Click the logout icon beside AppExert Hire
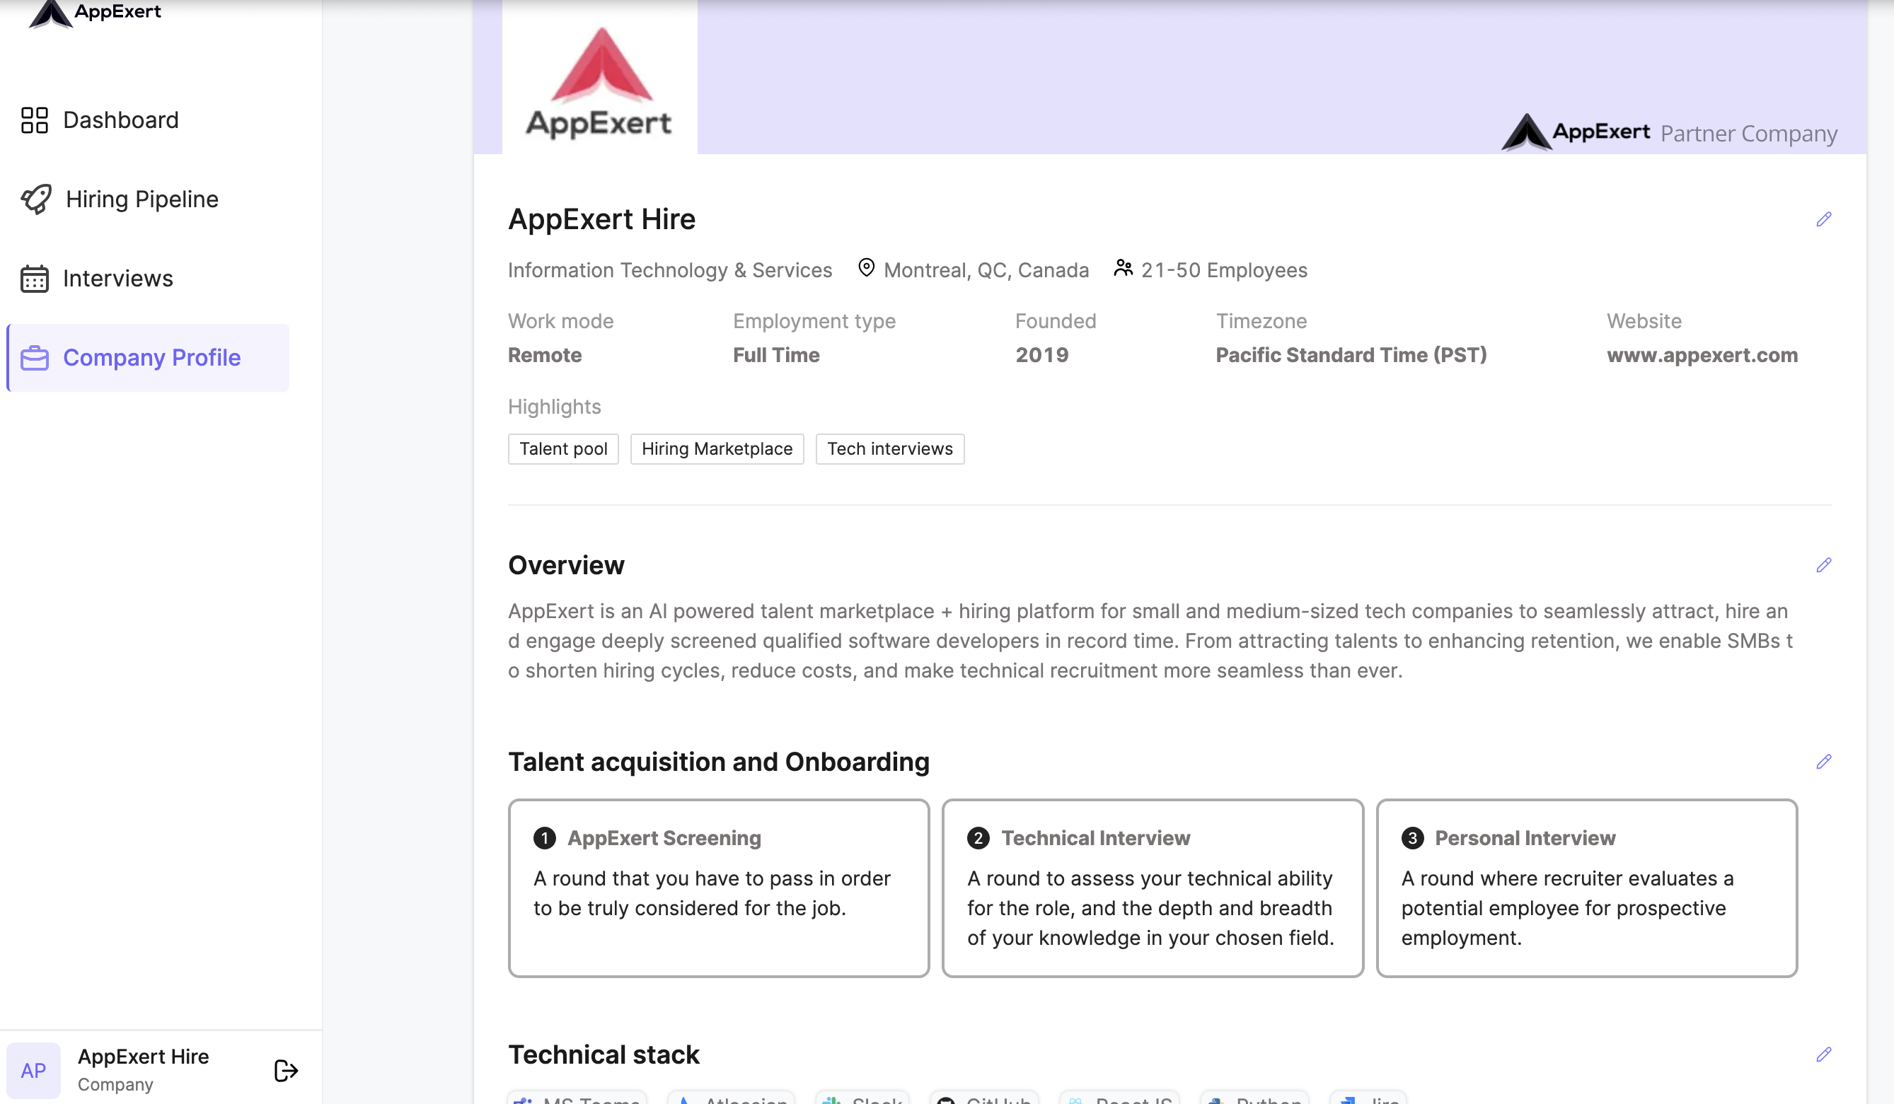Screen dimensions: 1894x1104 coord(287,1070)
